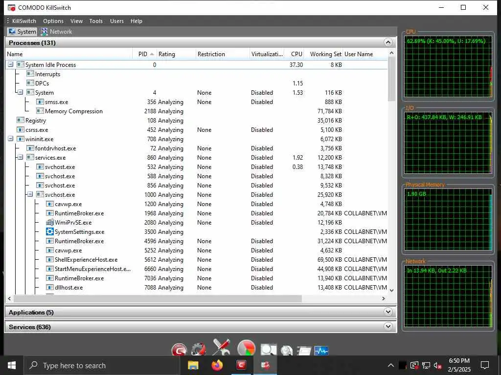Open the View menu
The image size is (501, 375).
click(x=76, y=21)
